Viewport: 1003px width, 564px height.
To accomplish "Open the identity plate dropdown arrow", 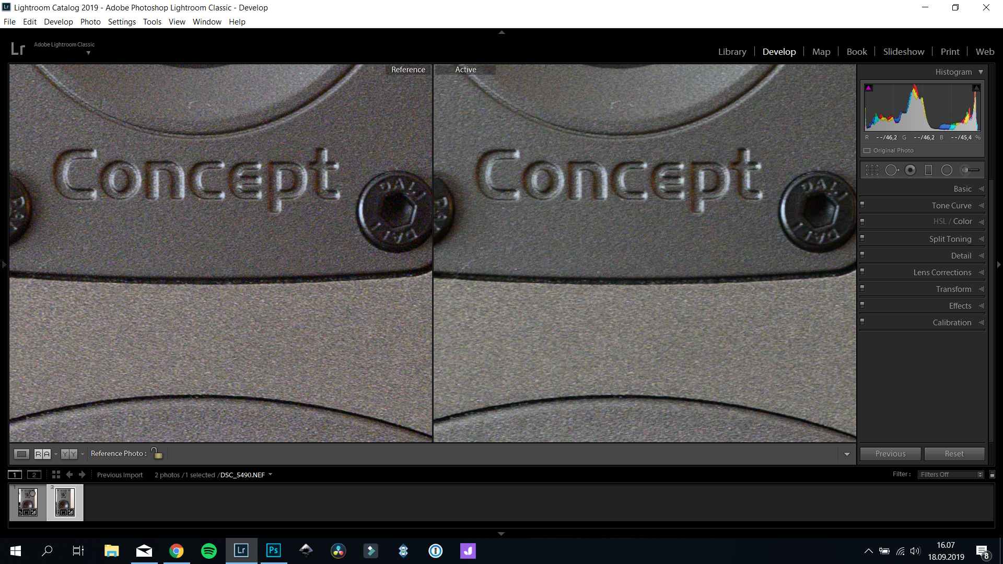I will click(x=88, y=53).
